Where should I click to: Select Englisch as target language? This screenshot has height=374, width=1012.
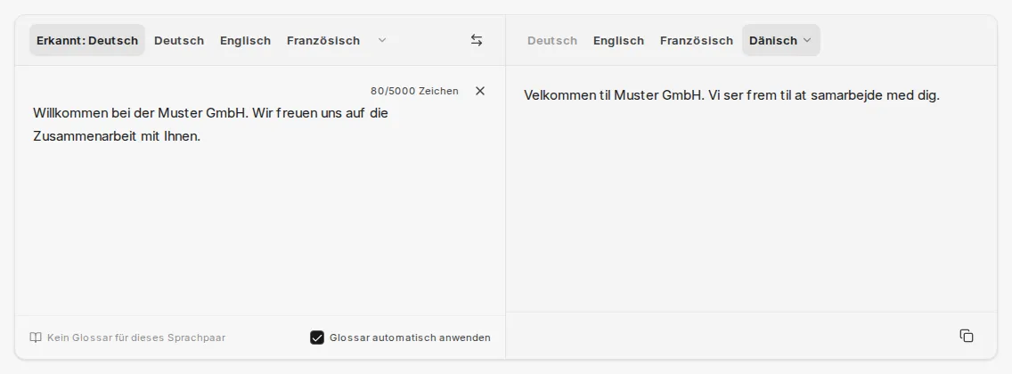[618, 40]
